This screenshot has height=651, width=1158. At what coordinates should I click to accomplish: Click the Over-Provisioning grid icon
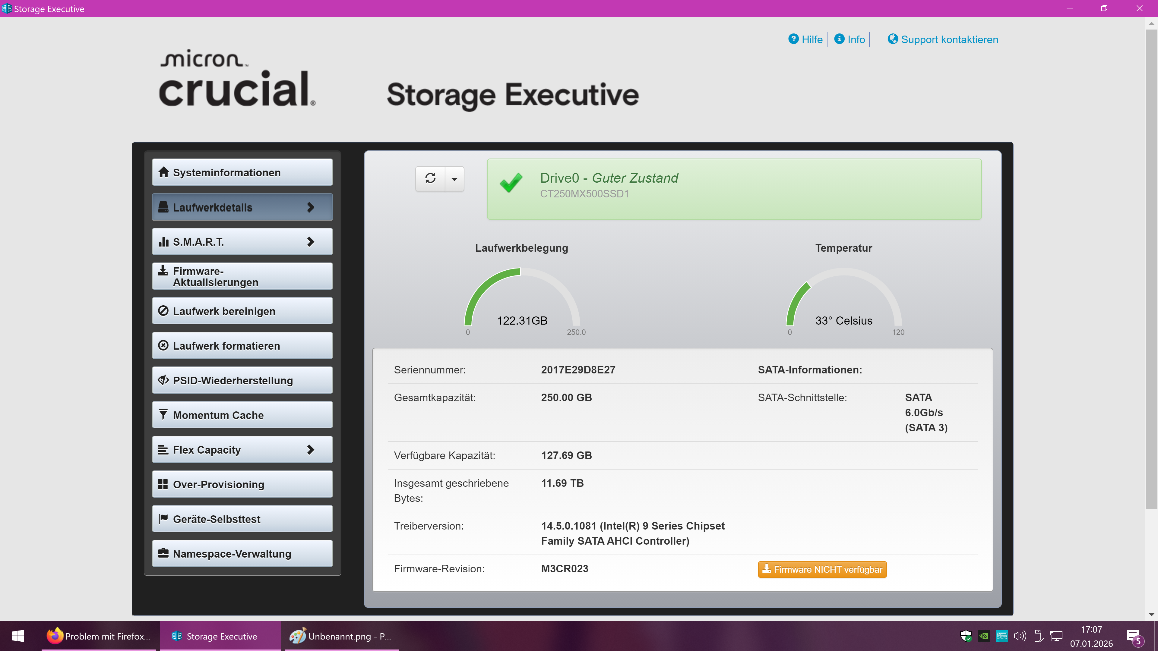163,484
